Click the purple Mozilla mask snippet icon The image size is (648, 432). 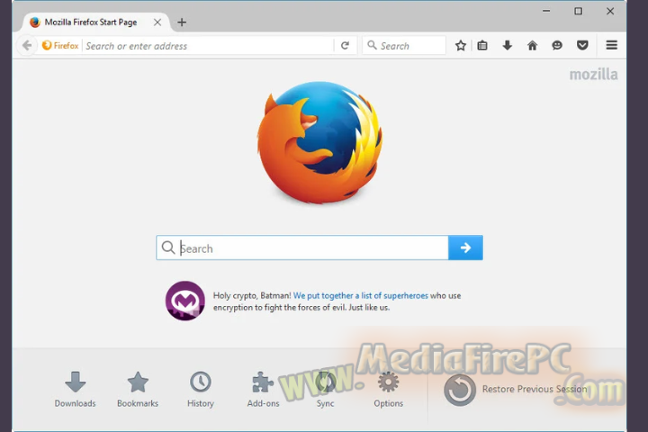pos(185,301)
